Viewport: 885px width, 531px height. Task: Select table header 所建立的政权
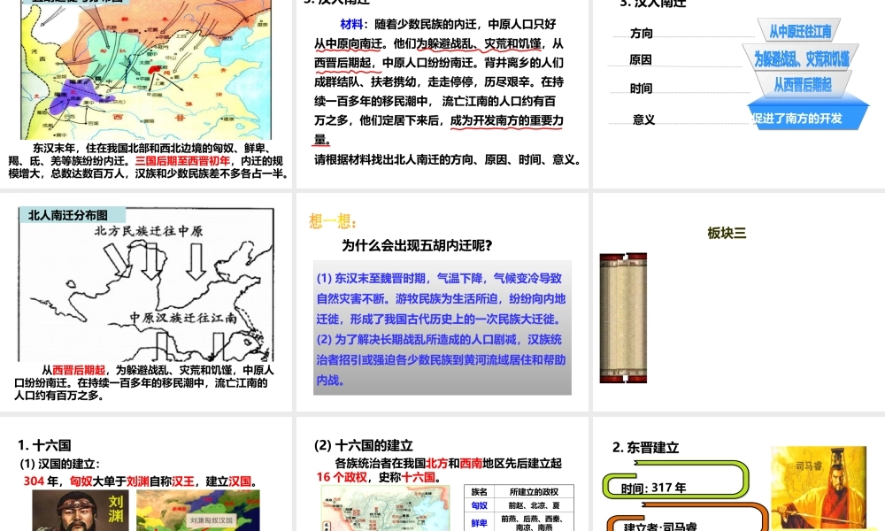(x=534, y=491)
